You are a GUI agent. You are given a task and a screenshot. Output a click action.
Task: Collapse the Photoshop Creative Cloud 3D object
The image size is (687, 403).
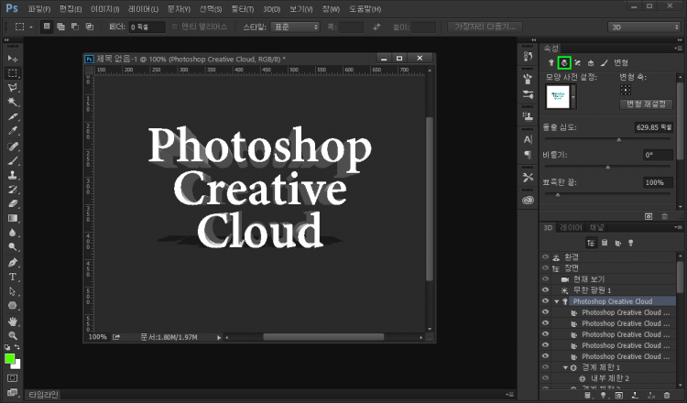tap(556, 301)
